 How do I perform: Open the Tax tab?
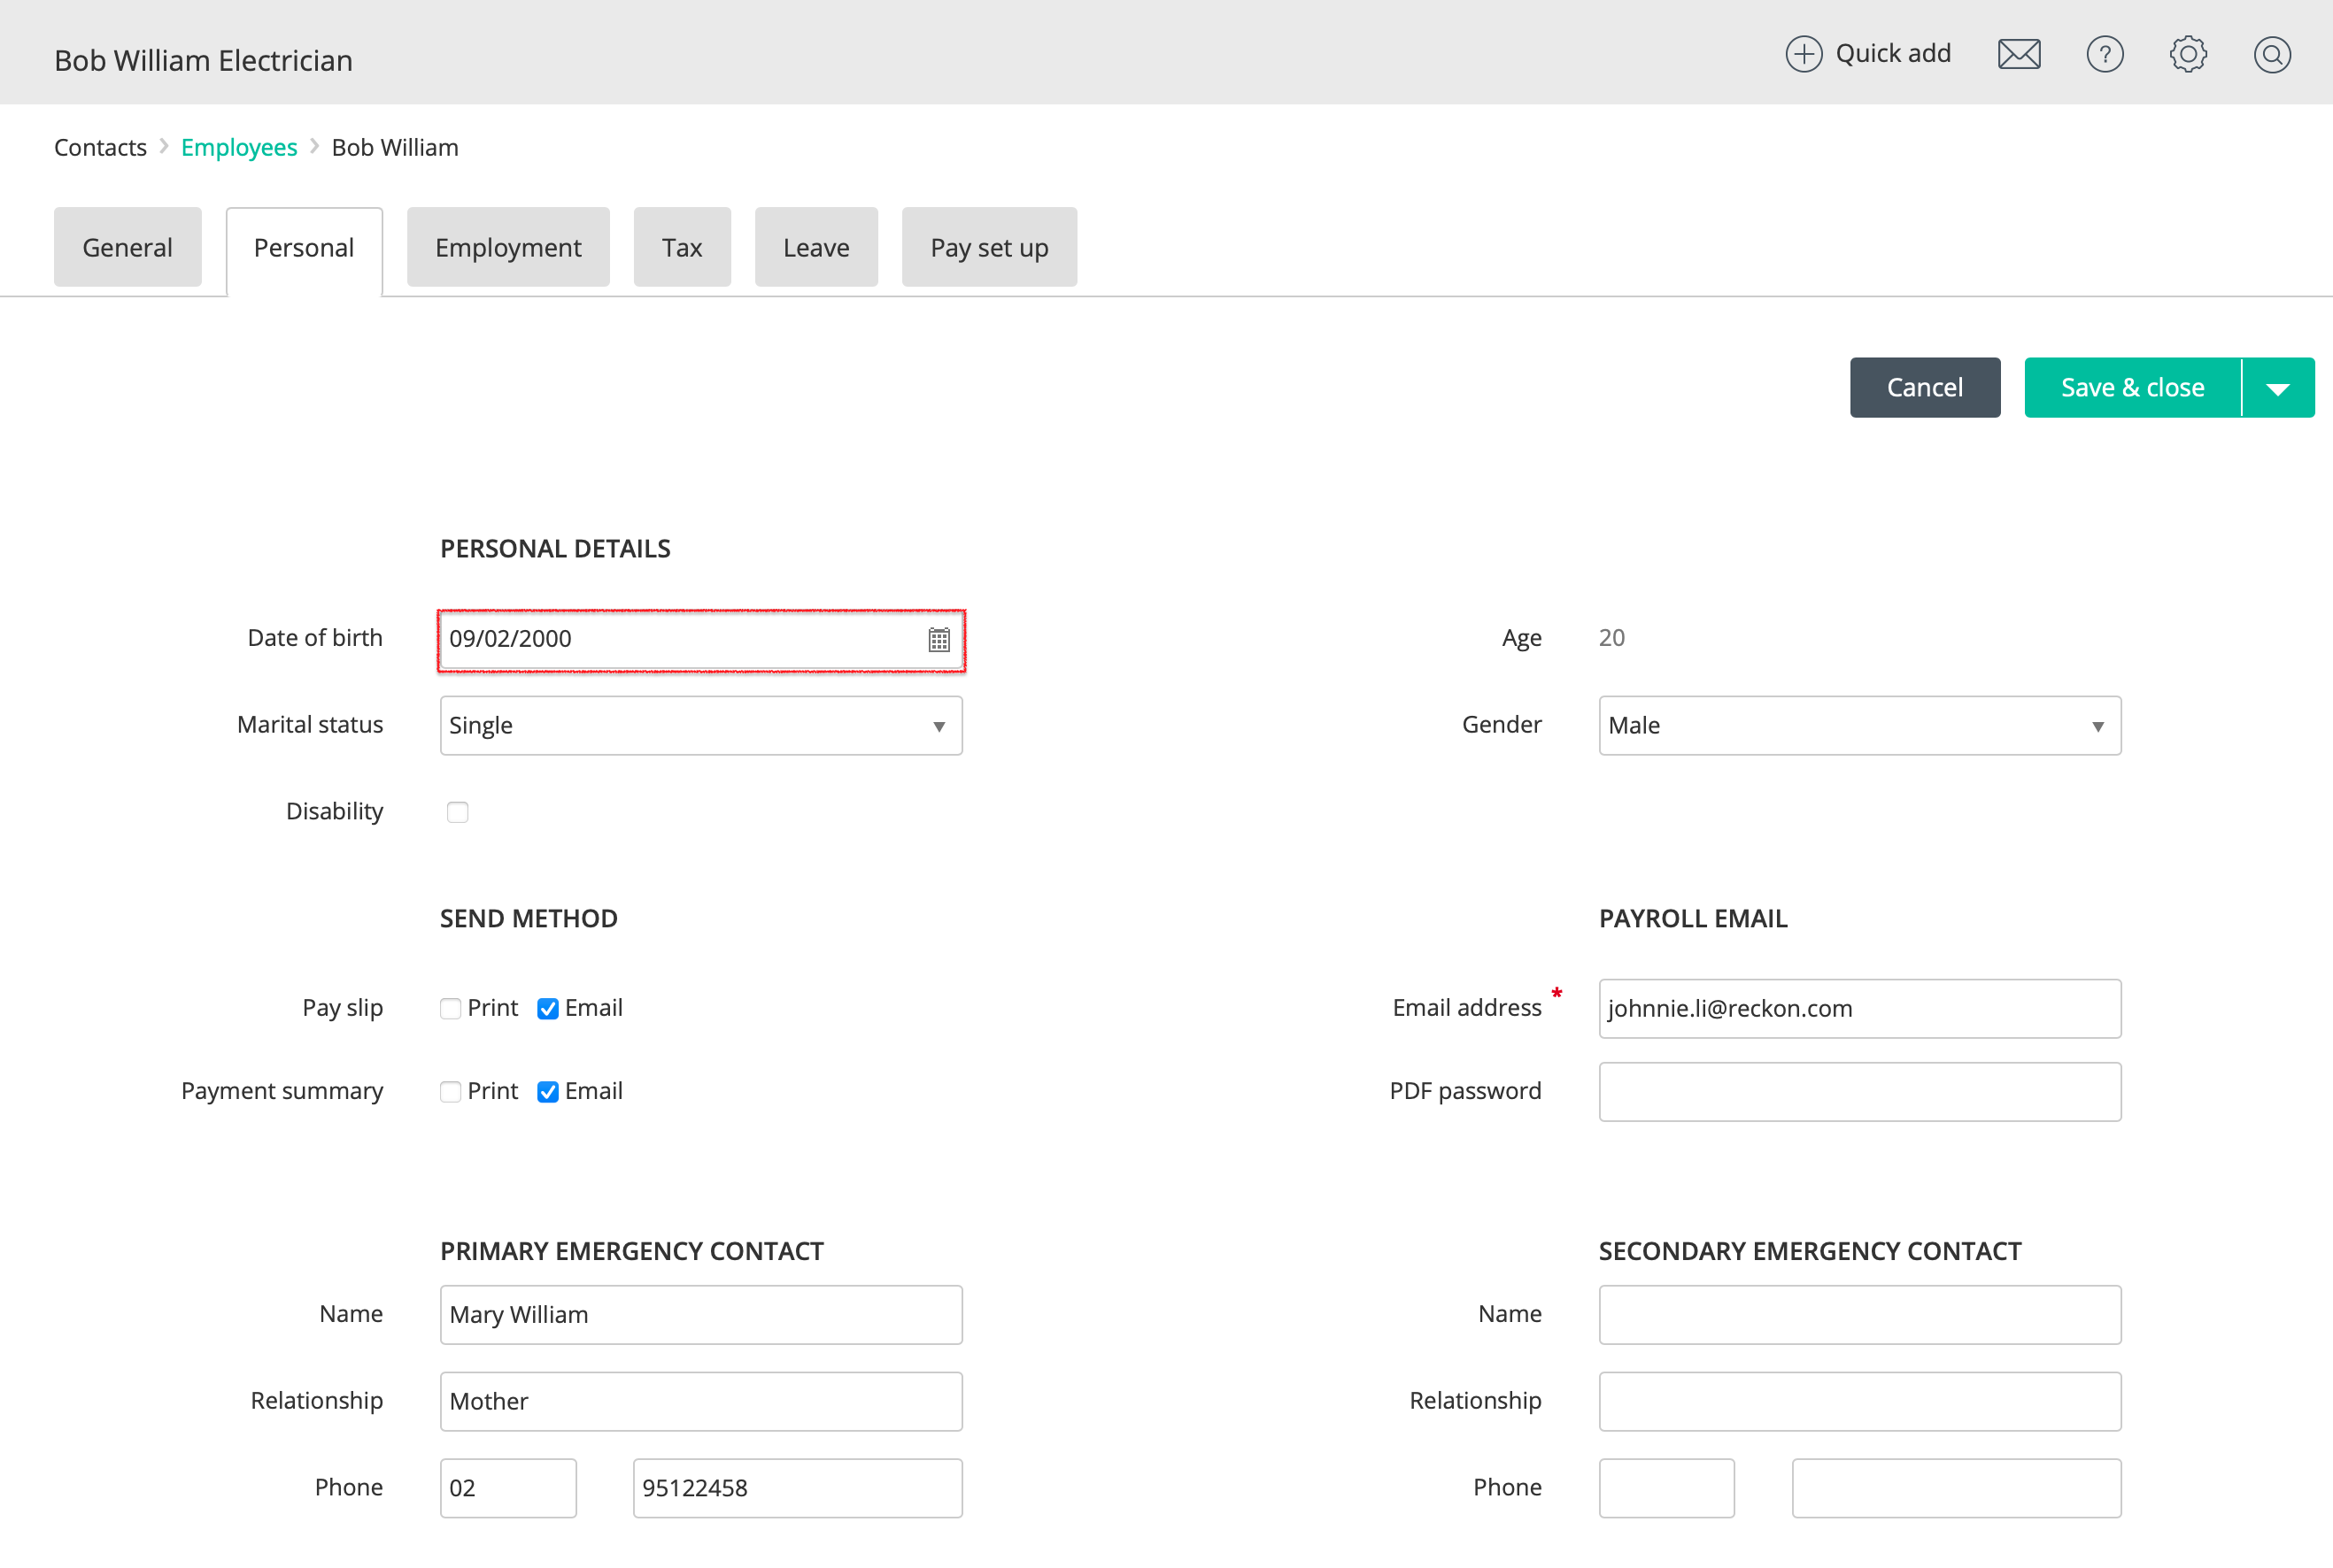683,247
